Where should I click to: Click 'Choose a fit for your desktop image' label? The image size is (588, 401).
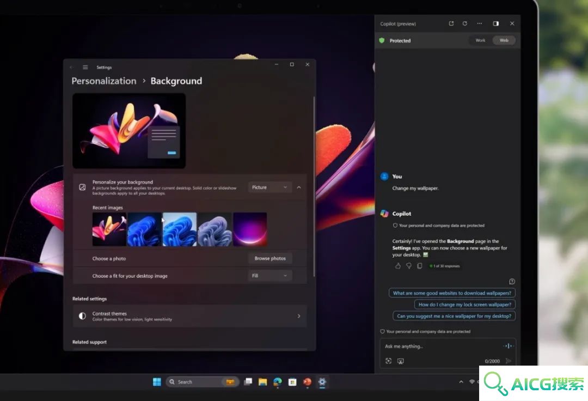[x=130, y=276]
